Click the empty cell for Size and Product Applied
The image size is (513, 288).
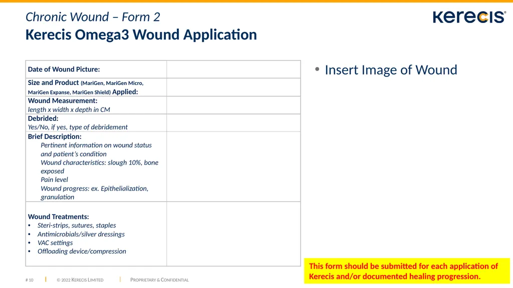233,87
